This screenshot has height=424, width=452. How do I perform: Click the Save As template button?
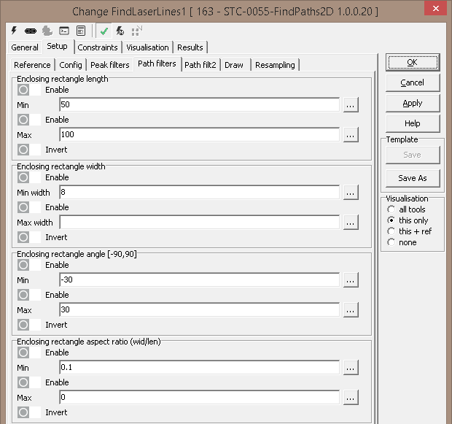412,178
